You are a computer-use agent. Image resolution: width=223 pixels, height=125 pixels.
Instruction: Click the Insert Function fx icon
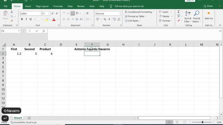click(44, 31)
